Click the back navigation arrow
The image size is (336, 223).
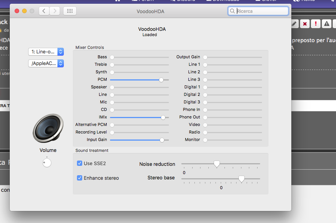(x=44, y=11)
